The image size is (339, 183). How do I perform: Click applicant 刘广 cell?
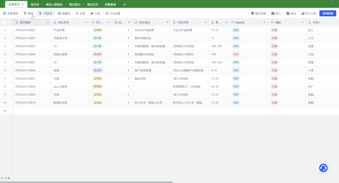tap(322, 86)
